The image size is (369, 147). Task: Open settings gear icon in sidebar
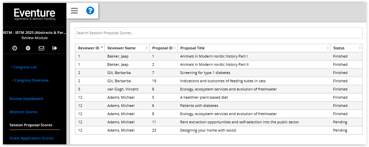28,48
